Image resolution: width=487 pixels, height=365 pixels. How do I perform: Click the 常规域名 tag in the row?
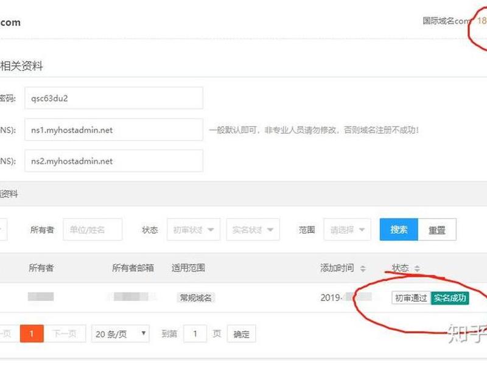pyautogui.click(x=195, y=298)
